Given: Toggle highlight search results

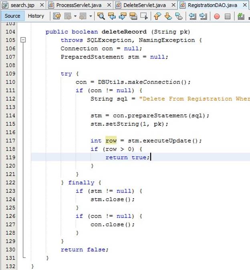Looking at the screenshot, I should (133, 16).
